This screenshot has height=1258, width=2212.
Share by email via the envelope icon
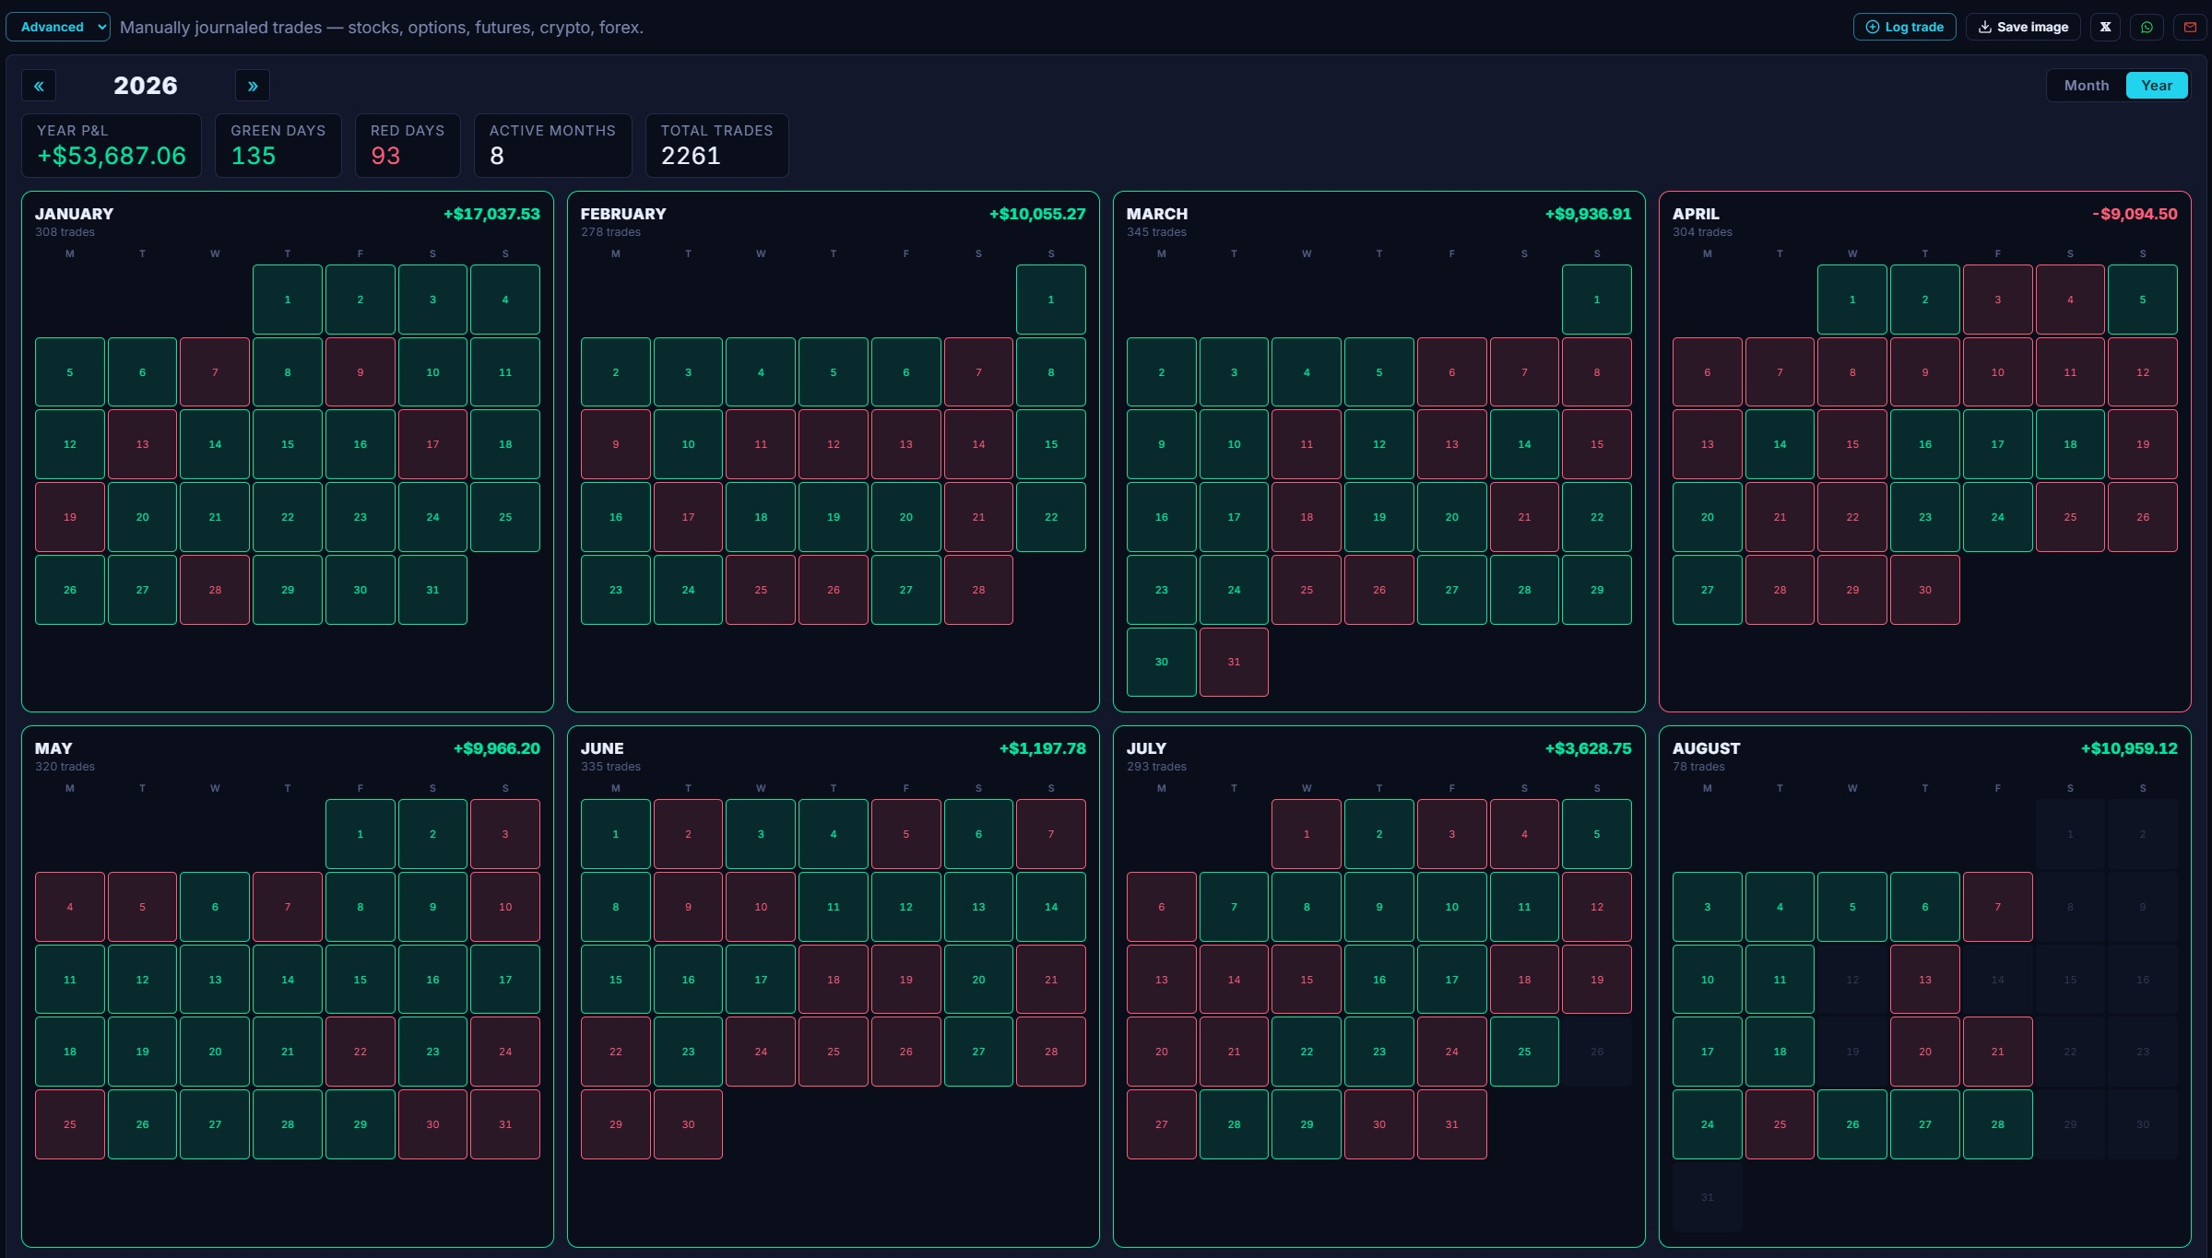point(2190,27)
